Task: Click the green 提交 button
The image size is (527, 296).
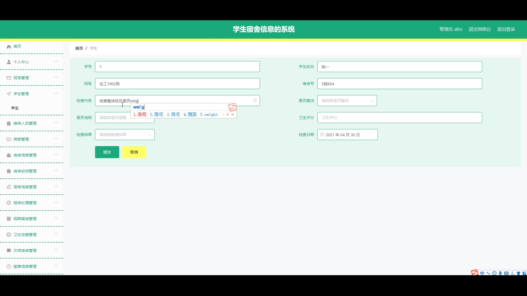Action: point(107,152)
